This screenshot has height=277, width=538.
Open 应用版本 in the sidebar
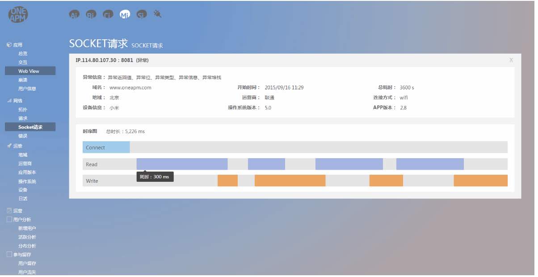click(x=27, y=172)
